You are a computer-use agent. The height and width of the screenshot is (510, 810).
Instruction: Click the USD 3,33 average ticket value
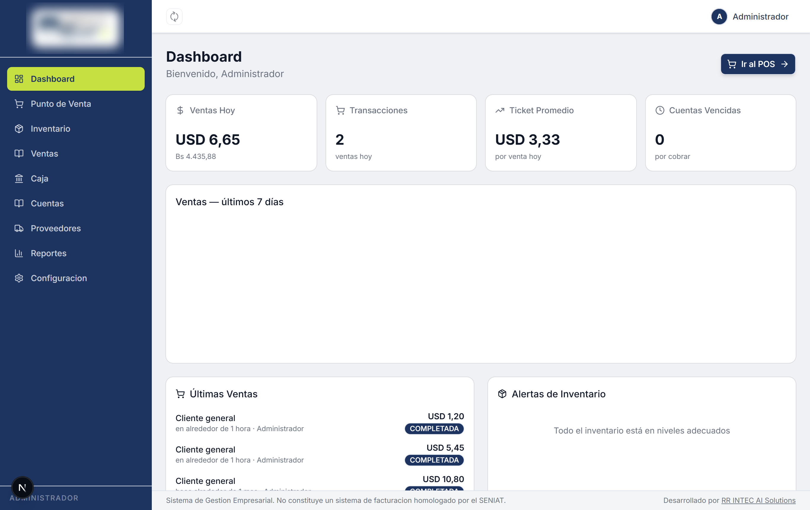pos(527,139)
